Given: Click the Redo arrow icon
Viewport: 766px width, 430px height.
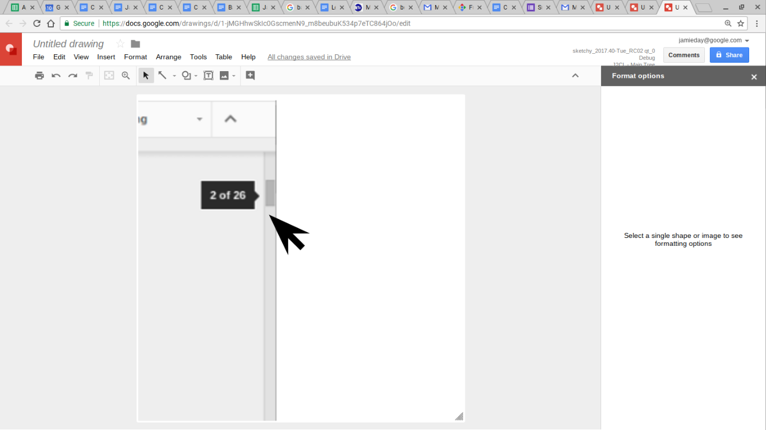Looking at the screenshot, I should (72, 76).
